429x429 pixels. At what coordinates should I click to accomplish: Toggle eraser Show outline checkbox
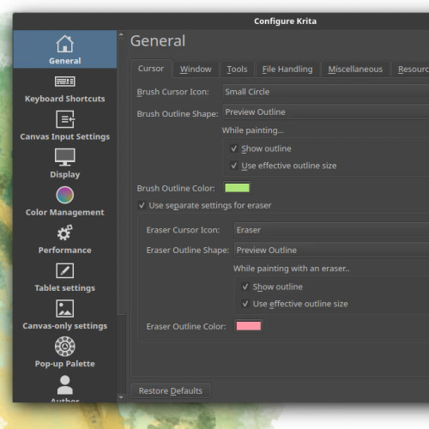[245, 287]
